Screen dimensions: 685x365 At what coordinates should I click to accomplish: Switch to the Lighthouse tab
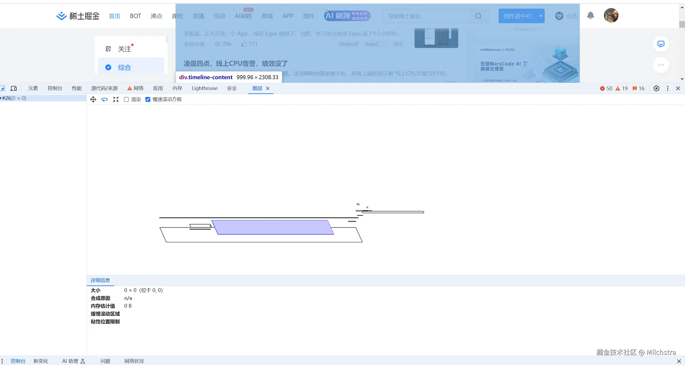[205, 88]
